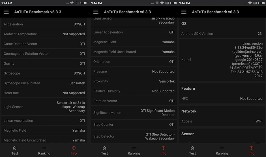266x157 pixels.
Task: Select Gravity QTI row
Action: tap(44, 63)
